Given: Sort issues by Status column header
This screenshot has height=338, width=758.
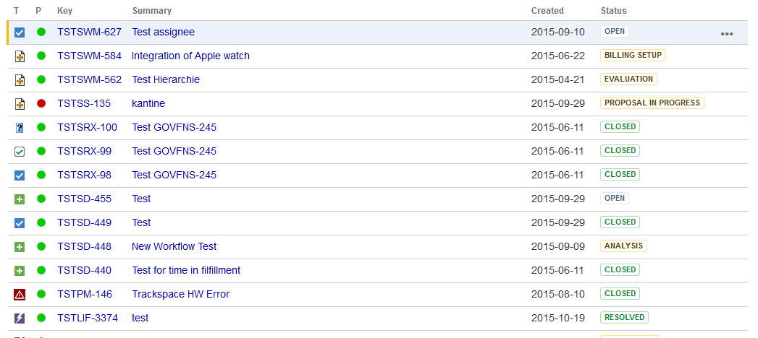Looking at the screenshot, I should click(613, 11).
